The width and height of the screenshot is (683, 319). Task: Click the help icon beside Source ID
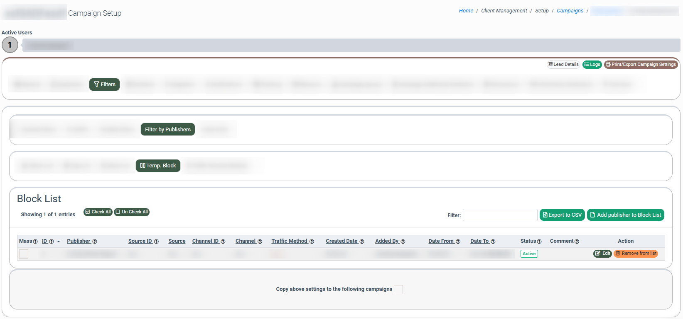[157, 242]
